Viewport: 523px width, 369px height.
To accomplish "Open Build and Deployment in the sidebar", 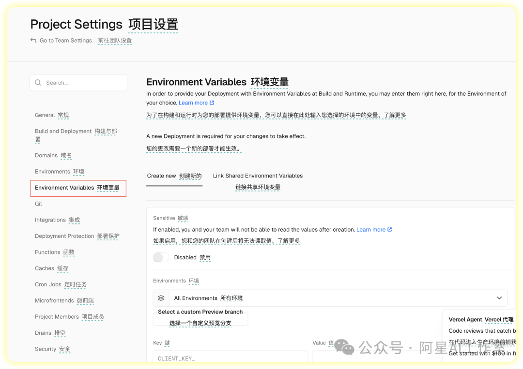I will [x=76, y=135].
